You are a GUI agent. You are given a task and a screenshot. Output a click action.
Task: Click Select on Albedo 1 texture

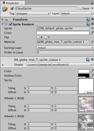click(89, 111)
